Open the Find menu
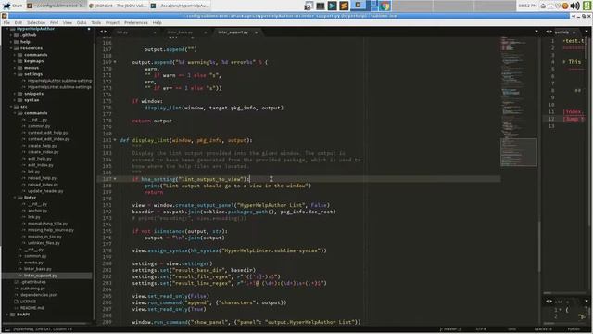The height and width of the screenshot is (334, 593). [x=54, y=22]
